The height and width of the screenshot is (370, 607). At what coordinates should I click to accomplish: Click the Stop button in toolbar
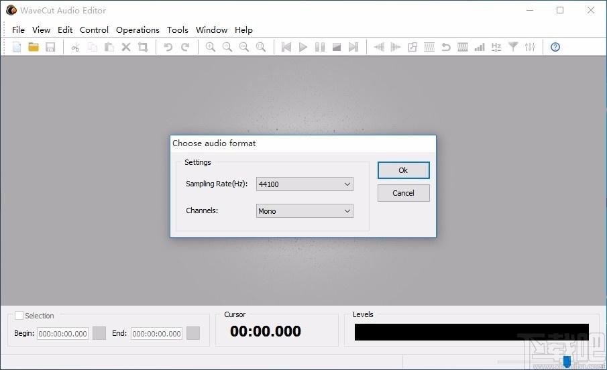point(337,47)
